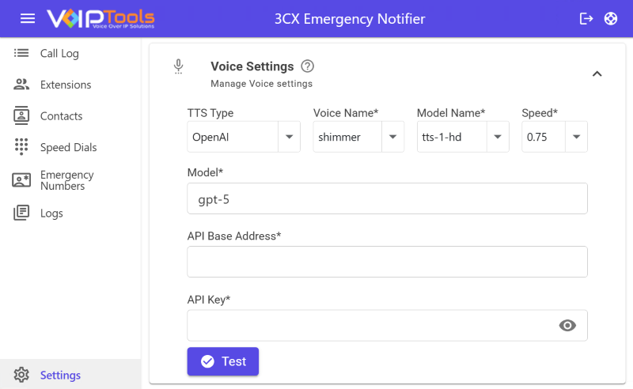
Task: Open the Voice Name dropdown
Action: tap(392, 137)
